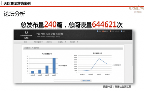This screenshot has width=144, height=91.
Task: Click the magnifier icon on search button
Action: point(82,81)
